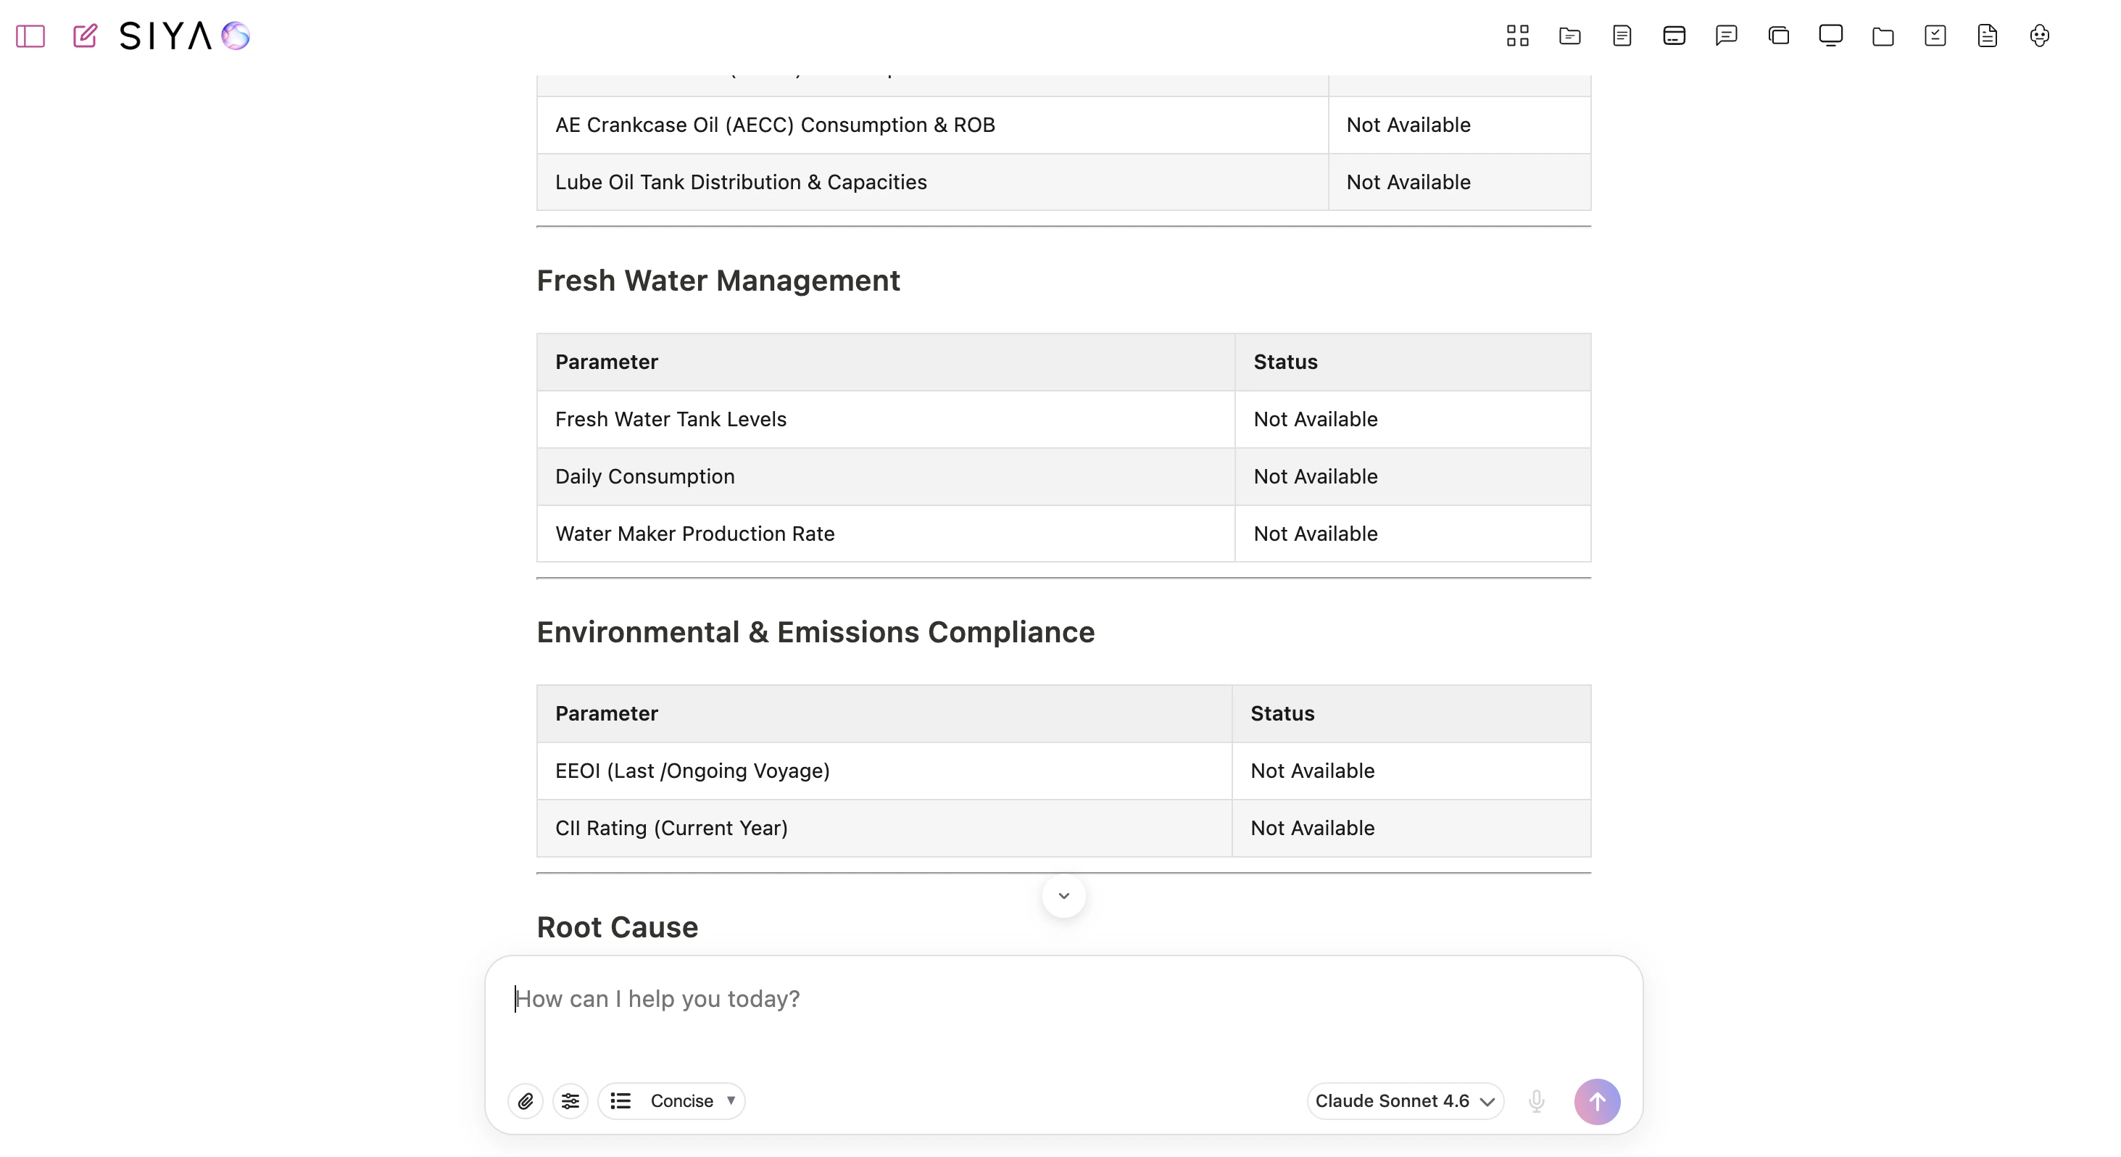Screen dimensions: 2121x1157
Task: Open the monitor screen icon
Action: coord(1830,36)
